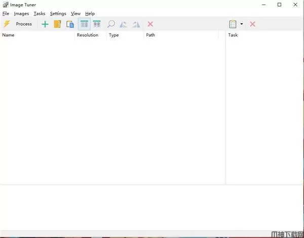Click the add task checklist icon
Image resolution: width=304 pixels, height=238 pixels.
(x=233, y=24)
